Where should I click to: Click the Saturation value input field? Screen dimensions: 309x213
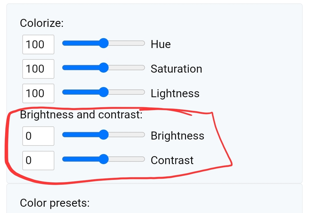(x=38, y=69)
